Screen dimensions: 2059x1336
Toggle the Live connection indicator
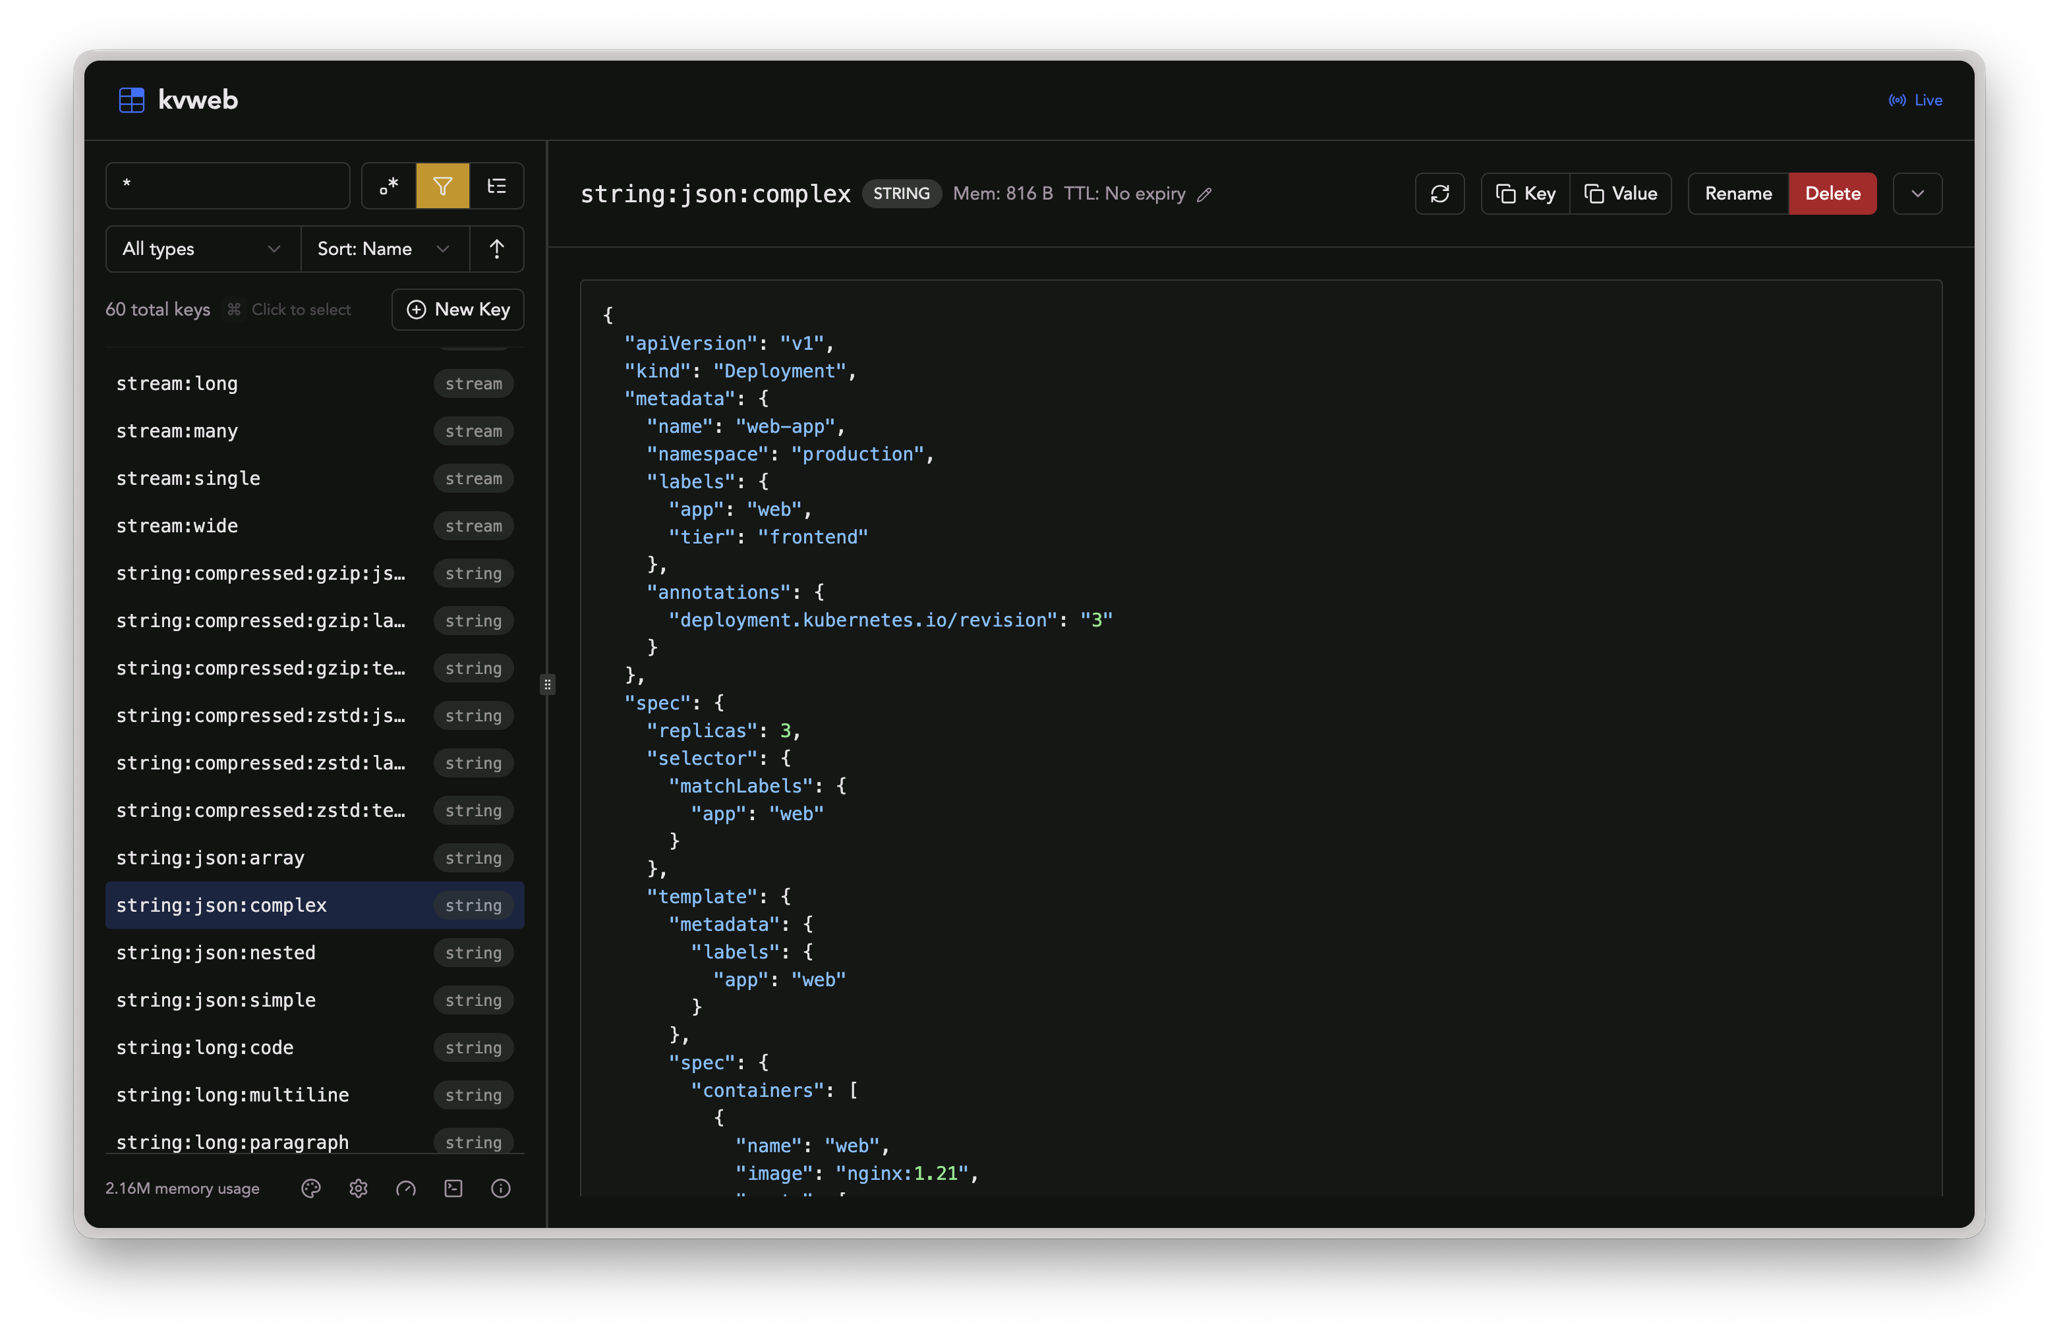click(1915, 99)
